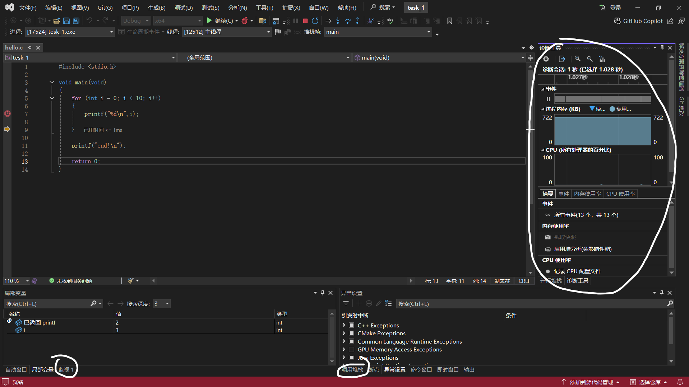Open the process [17524] tesk_1.exe dropdown
Screen dimensions: 689x387
(70, 32)
